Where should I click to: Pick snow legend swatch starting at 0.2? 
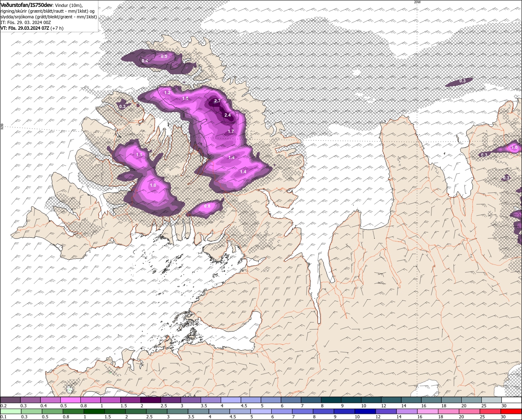11,400
